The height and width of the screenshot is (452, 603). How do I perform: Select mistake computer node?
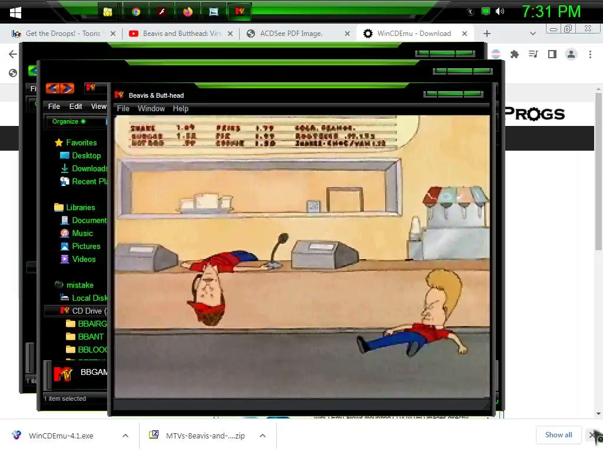[x=79, y=285]
